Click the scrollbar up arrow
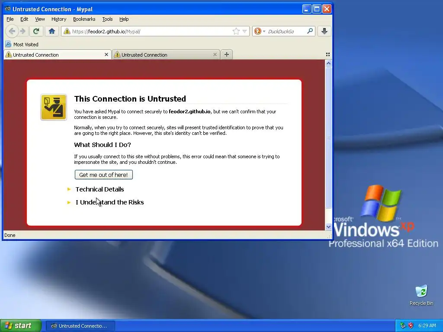This screenshot has width=443, height=332. (x=328, y=63)
